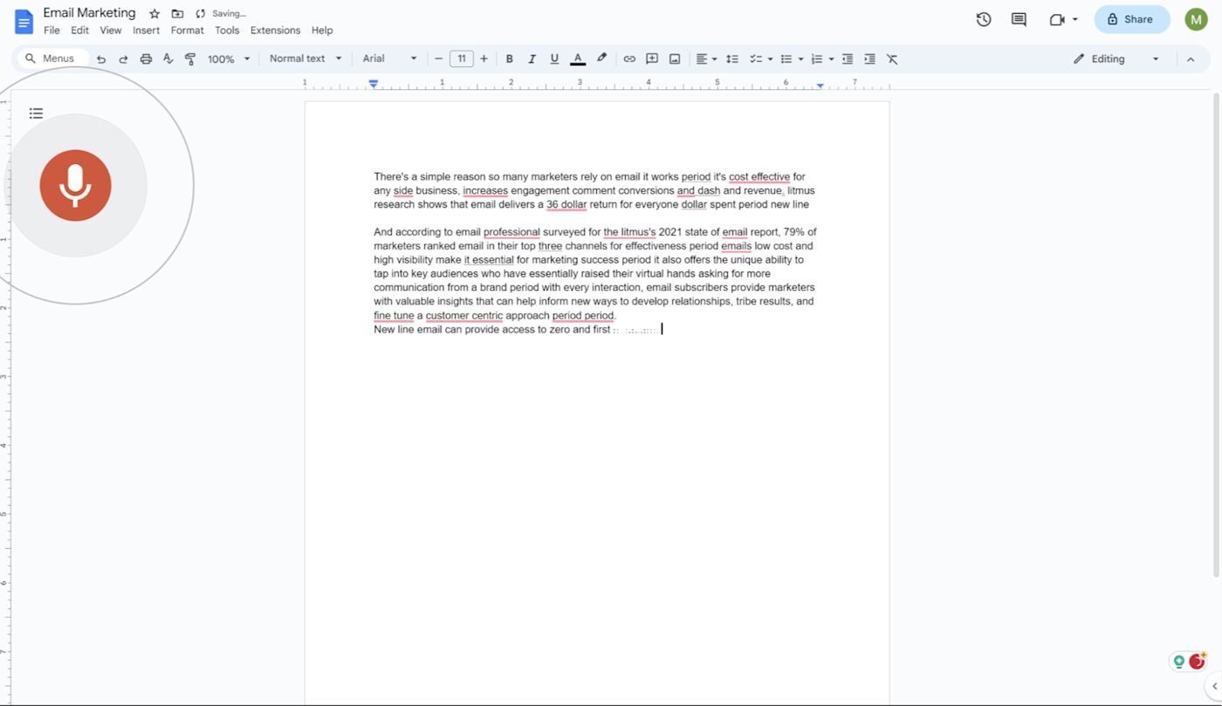Star the Email Marketing document
Viewport: 1222px width, 706px height.
(x=154, y=14)
